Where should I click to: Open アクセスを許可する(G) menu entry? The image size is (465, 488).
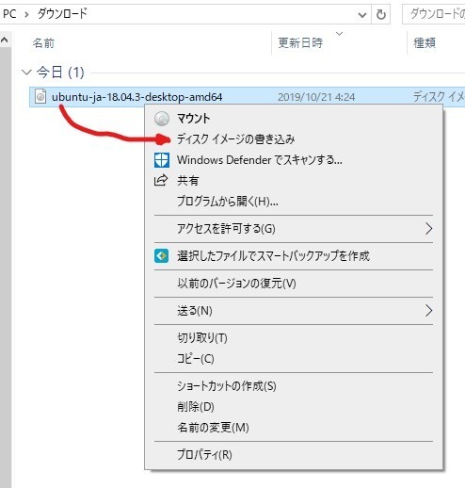[x=294, y=229]
